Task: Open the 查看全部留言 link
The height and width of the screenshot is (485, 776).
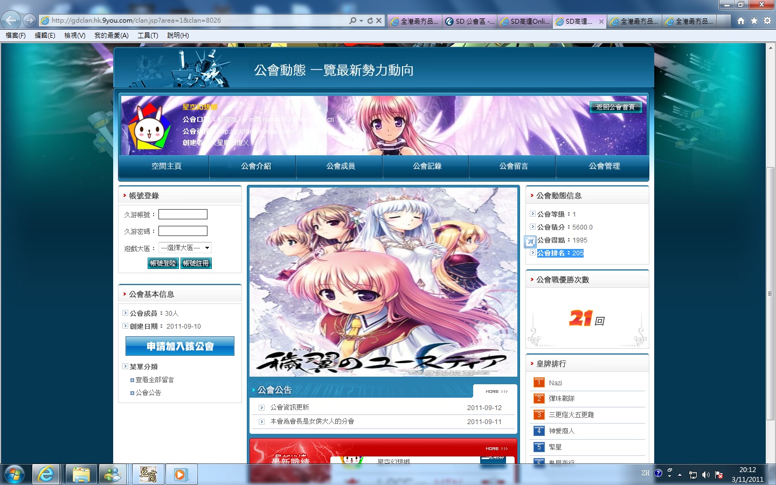Action: point(155,380)
